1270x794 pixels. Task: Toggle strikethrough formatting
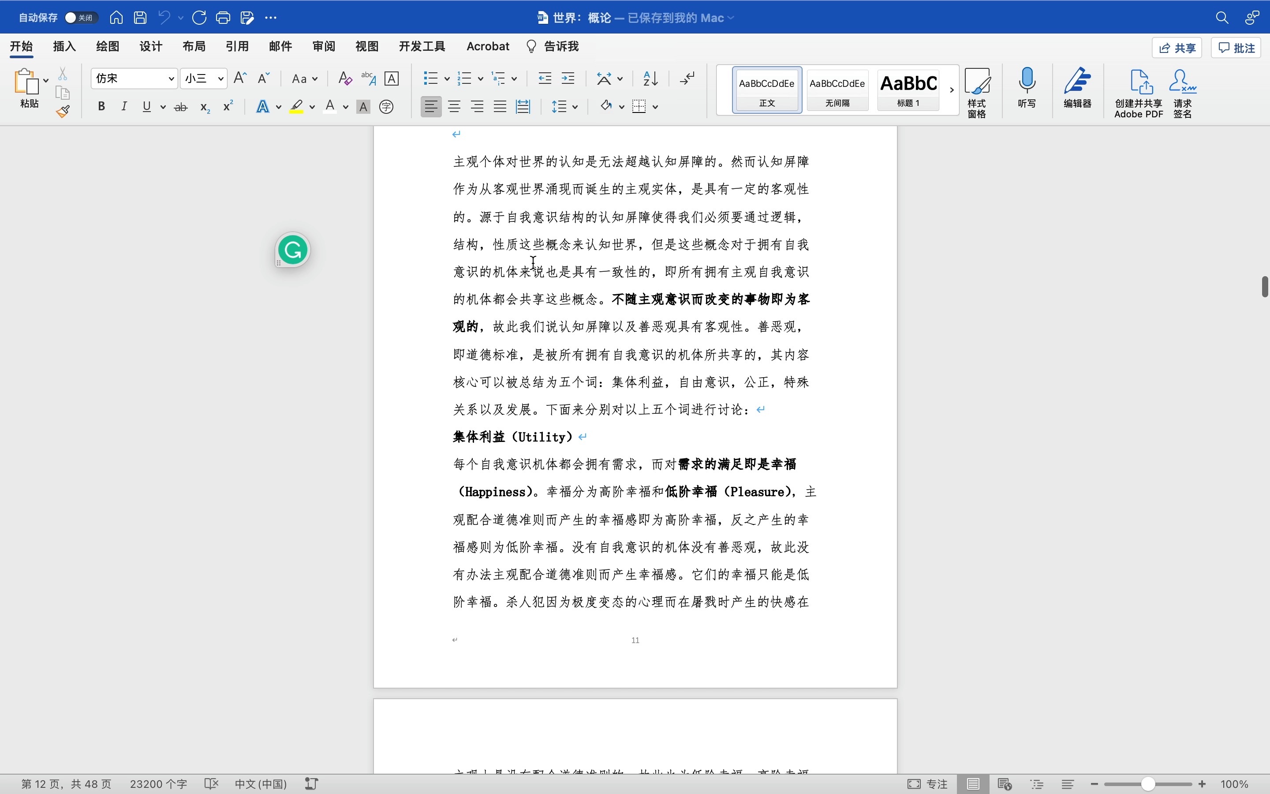point(181,107)
